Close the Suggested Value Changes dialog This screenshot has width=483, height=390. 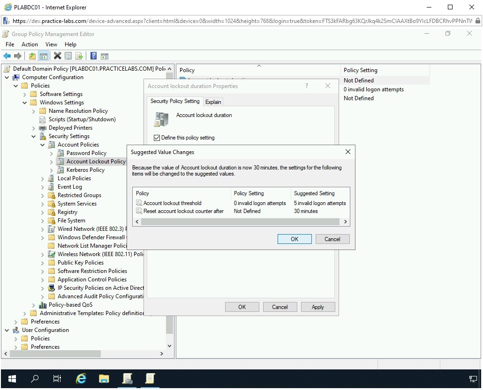coord(347,152)
